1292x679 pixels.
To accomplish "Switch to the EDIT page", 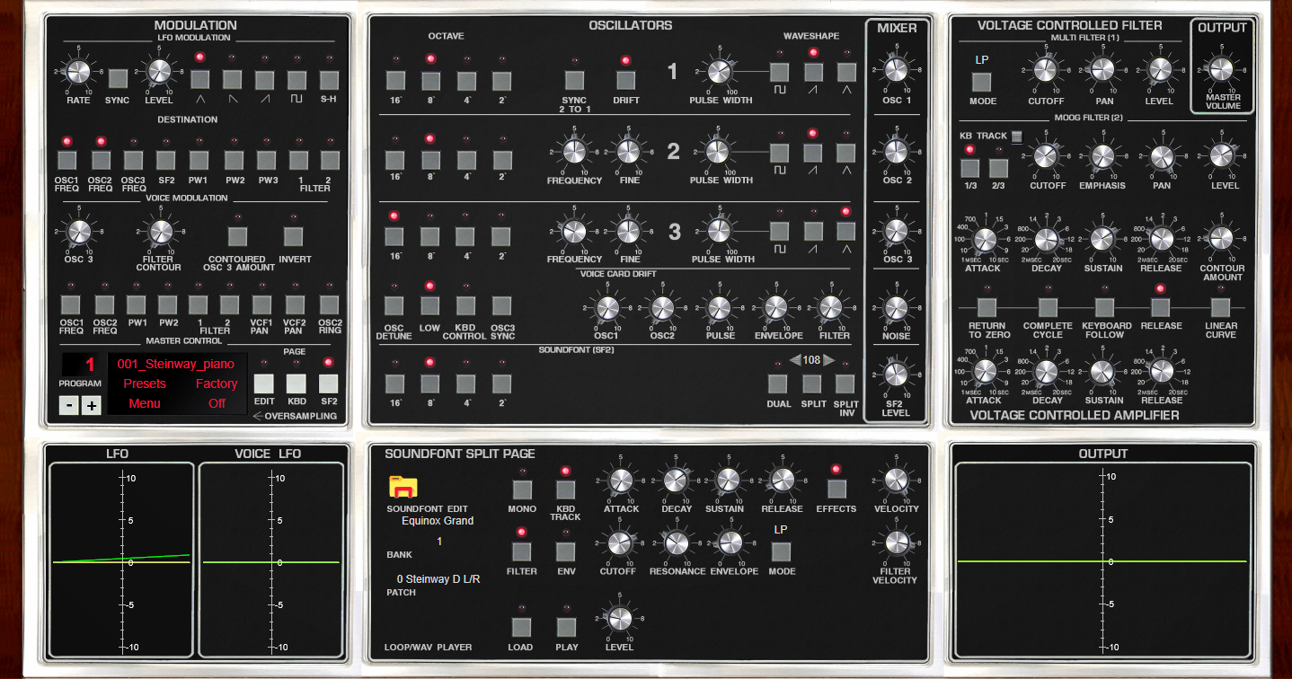I will 264,383.
